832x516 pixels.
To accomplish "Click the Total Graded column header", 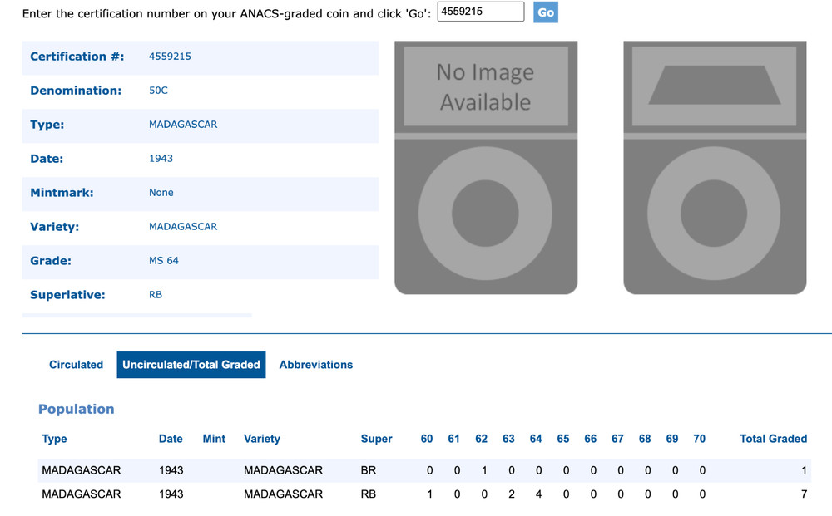I will point(773,439).
